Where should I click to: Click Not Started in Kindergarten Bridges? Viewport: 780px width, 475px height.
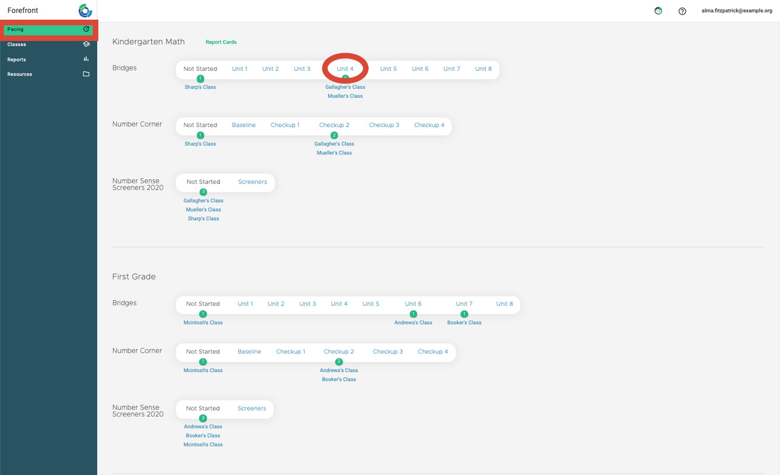200,69
